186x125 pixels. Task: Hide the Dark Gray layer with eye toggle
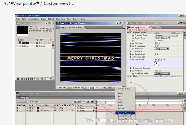(x=18, y=111)
